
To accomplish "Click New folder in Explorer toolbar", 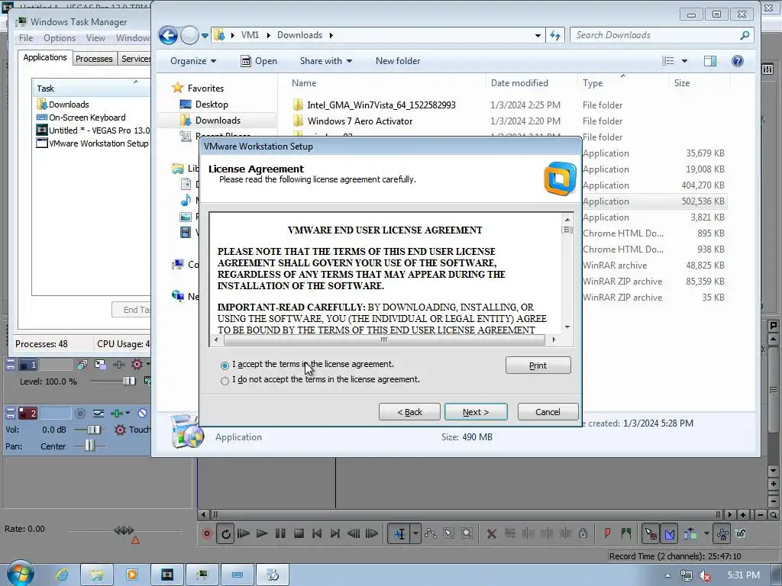I will click(397, 61).
